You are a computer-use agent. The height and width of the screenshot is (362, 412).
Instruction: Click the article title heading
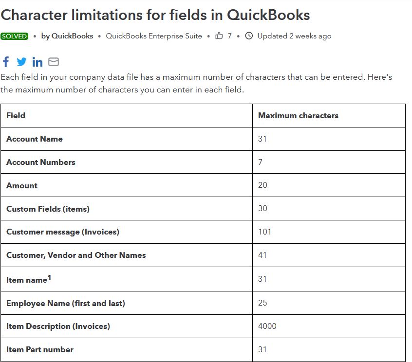point(155,15)
